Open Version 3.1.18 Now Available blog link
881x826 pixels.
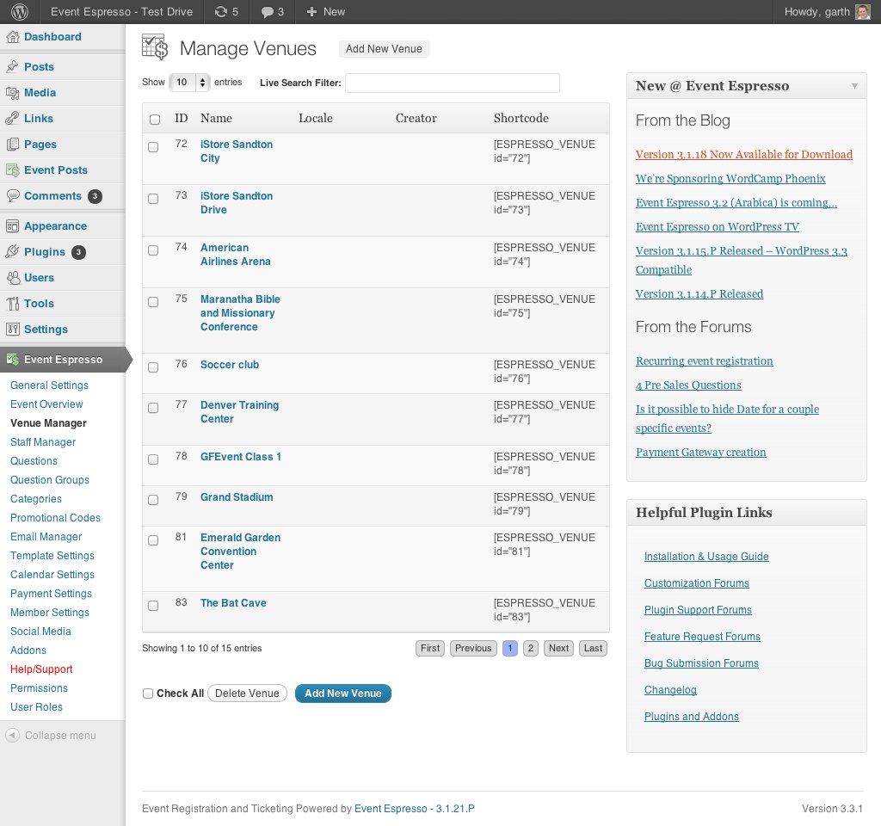point(744,155)
